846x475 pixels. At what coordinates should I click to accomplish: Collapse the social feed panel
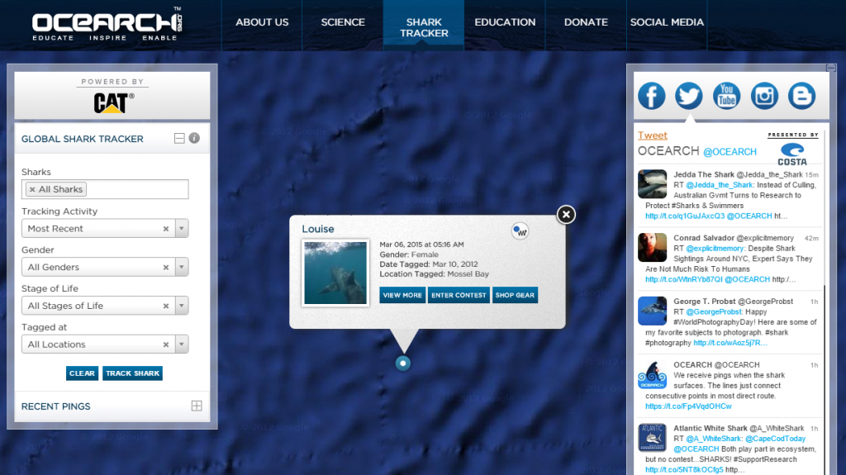pyautogui.click(x=831, y=68)
